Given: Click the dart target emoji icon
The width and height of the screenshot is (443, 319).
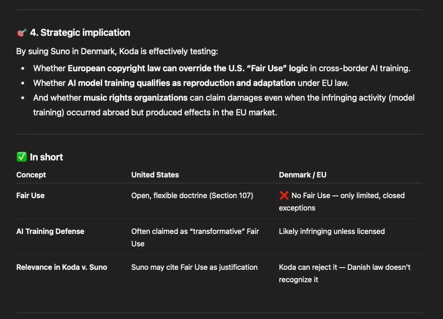Looking at the screenshot, I should coord(21,33).
